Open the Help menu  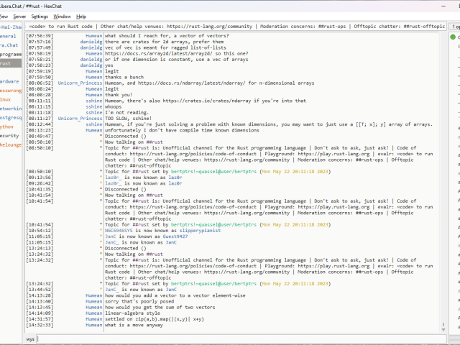point(81,16)
